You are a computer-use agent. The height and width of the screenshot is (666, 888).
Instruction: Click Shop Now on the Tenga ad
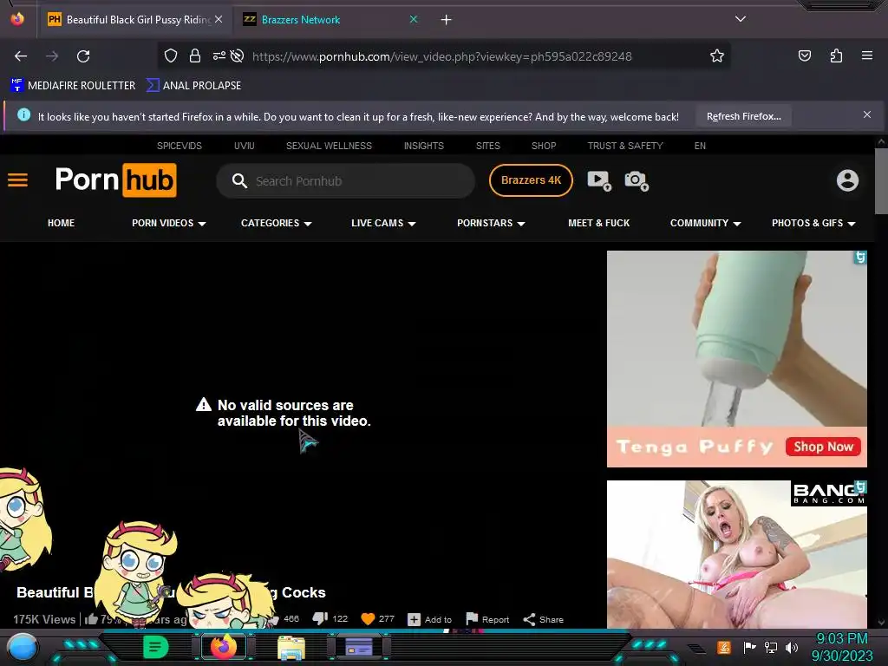click(823, 447)
